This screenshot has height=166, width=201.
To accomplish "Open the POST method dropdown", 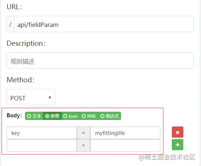I will coord(31,97).
